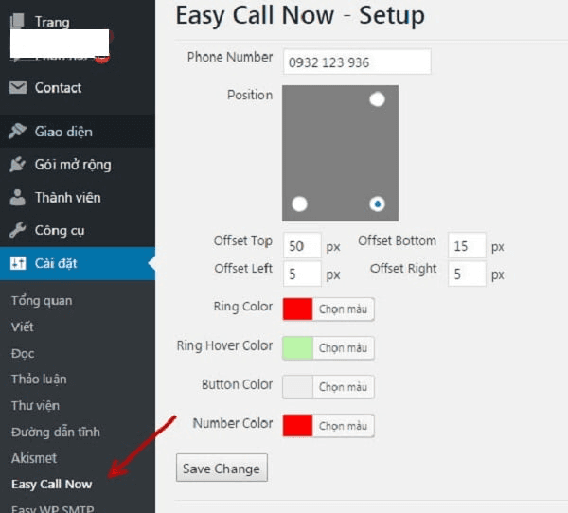Screen dimensions: 568x513
Task: Go to Thư viện settings page
Action: coord(35,405)
